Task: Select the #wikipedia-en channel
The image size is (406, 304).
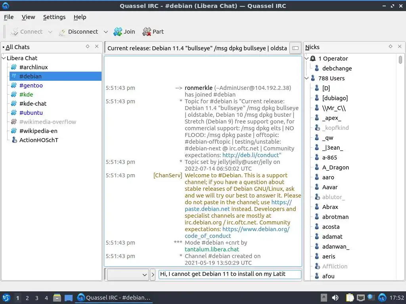Action: [x=38, y=131]
